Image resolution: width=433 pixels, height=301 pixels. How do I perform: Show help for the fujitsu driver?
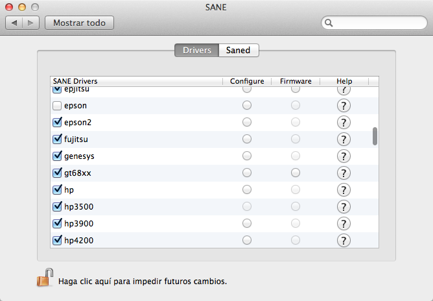(344, 139)
